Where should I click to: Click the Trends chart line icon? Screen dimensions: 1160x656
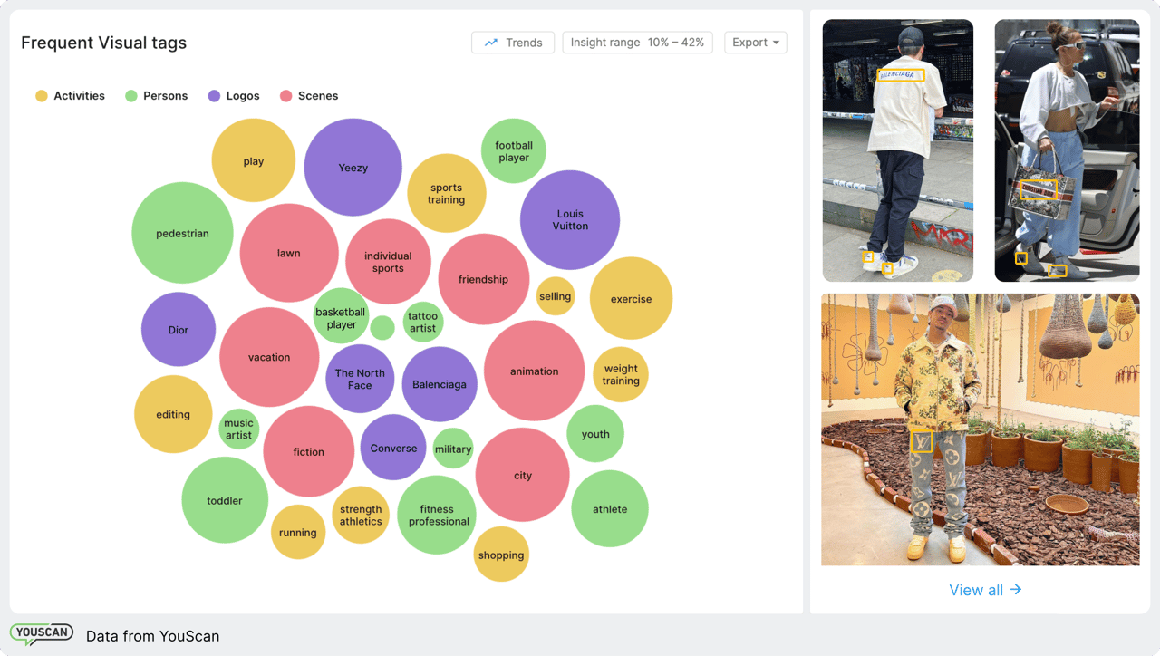click(491, 43)
